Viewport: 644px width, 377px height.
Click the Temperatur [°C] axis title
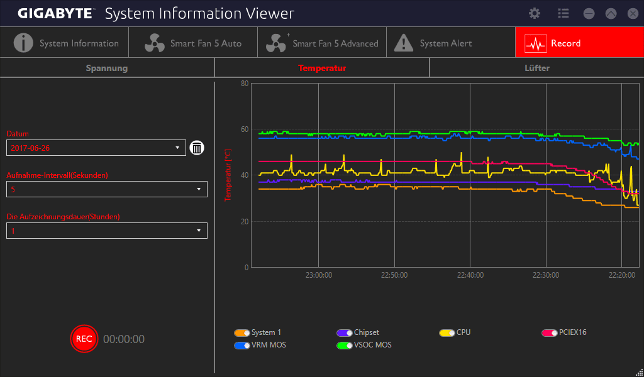[x=228, y=175]
